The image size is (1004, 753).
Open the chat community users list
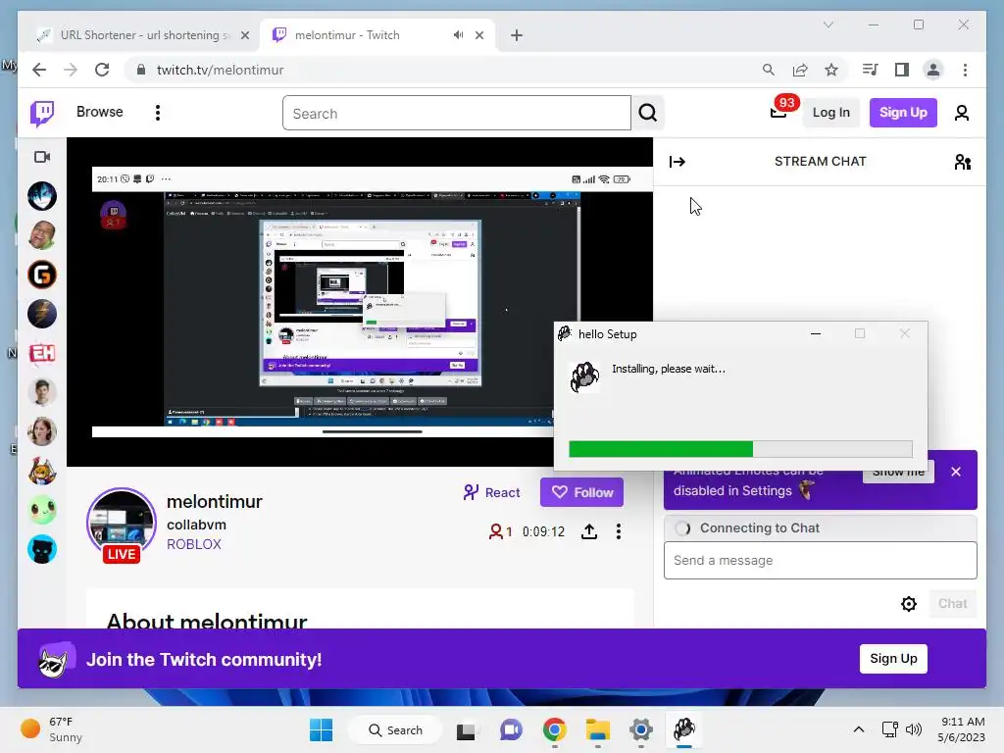pyautogui.click(x=963, y=162)
